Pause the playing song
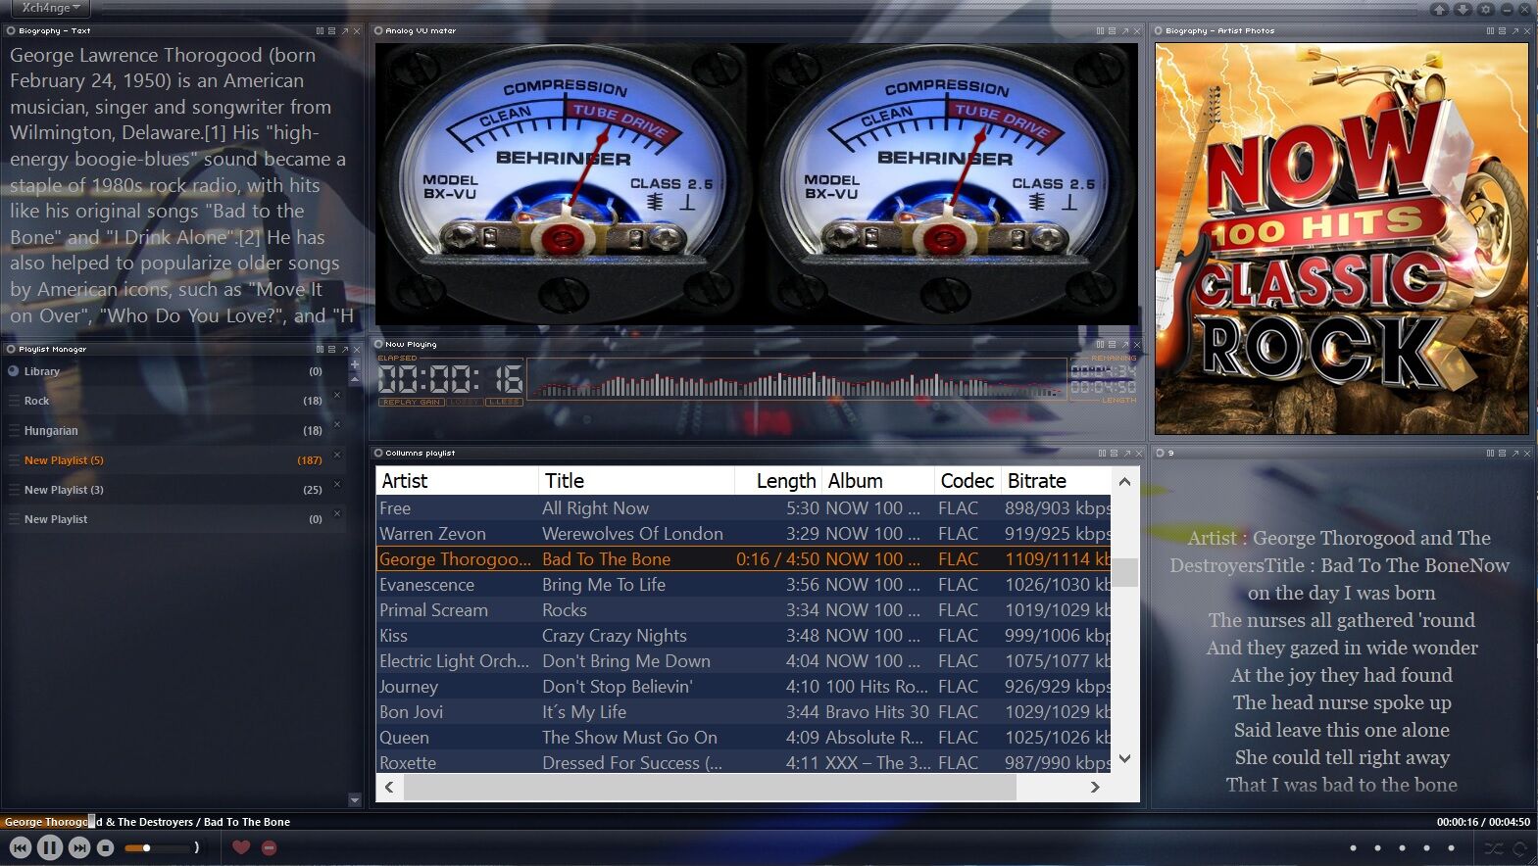Viewport: 1538px width, 866px height. click(50, 848)
